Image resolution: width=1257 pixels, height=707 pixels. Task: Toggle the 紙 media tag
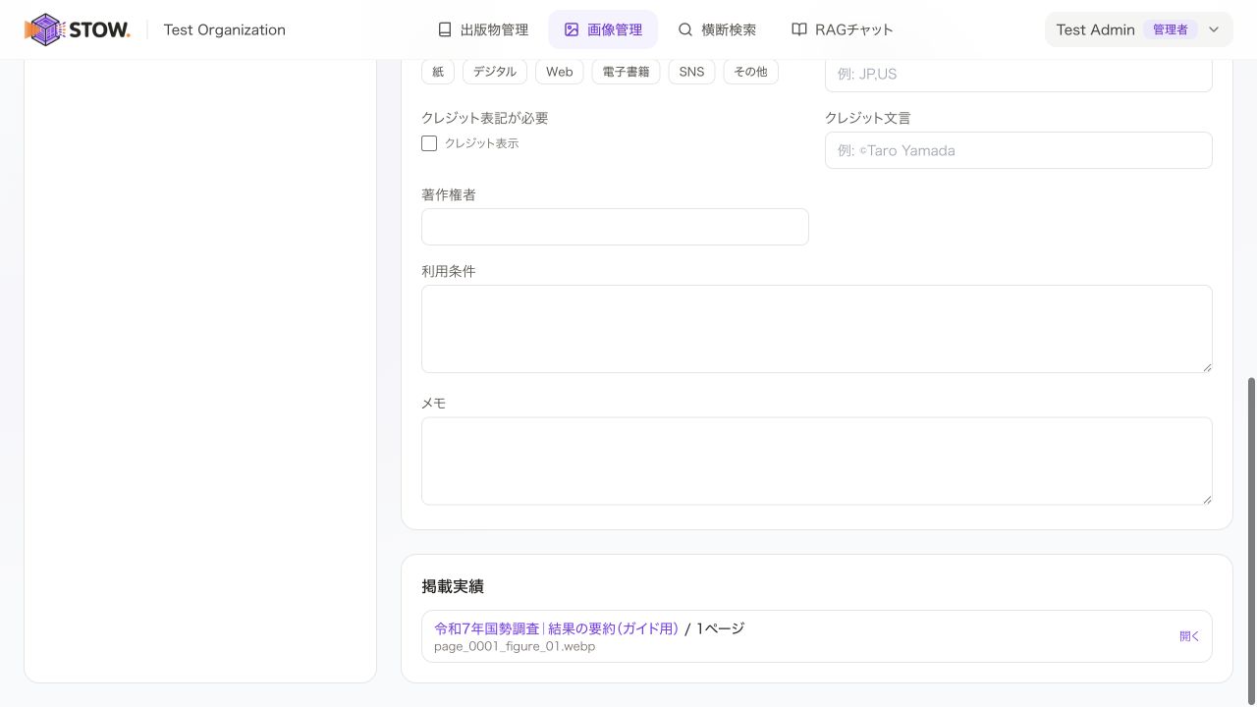(x=438, y=72)
